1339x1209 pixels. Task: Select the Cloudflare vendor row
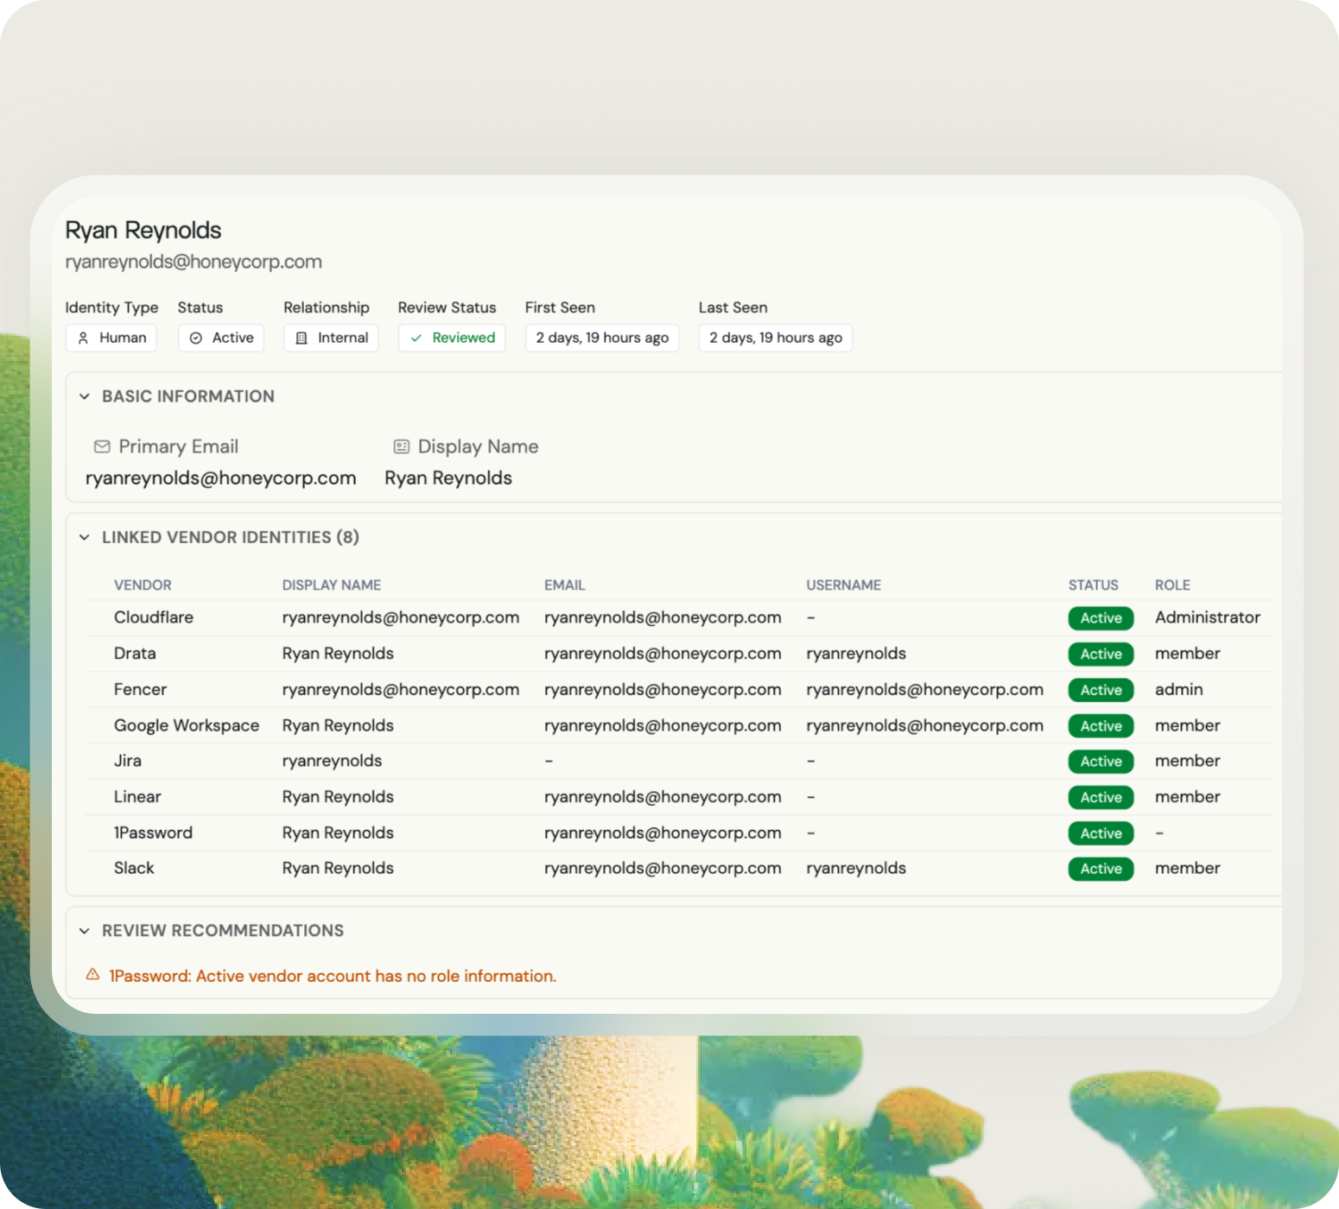click(x=679, y=617)
